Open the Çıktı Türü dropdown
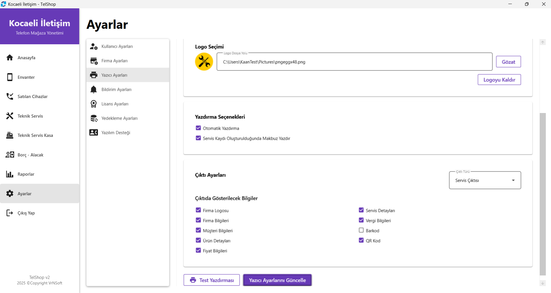The height and width of the screenshot is (293, 551). coord(485,180)
